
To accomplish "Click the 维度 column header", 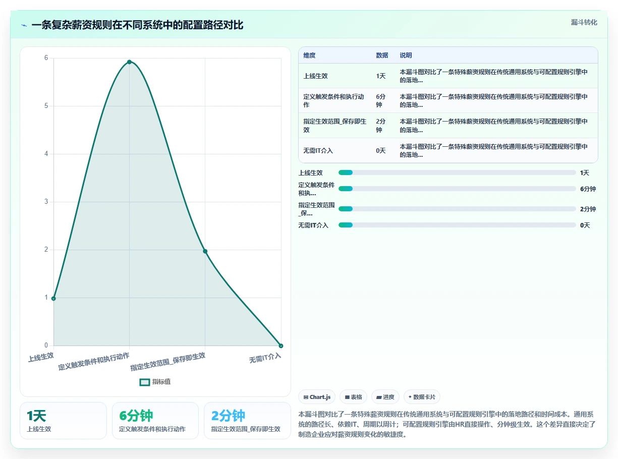I will pos(309,55).
